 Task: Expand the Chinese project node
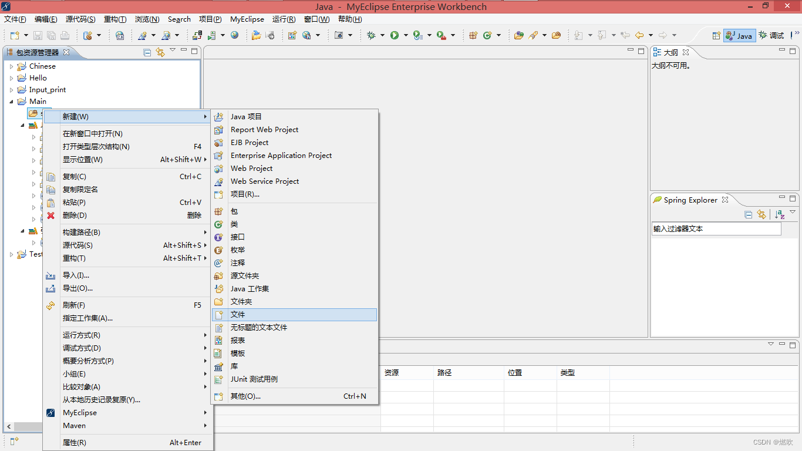click(x=11, y=66)
